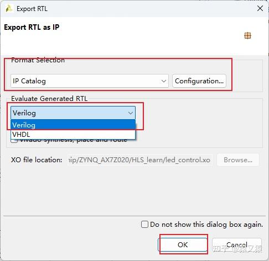
Task: Click the Export RTL as IP heading
Action: coord(32,27)
